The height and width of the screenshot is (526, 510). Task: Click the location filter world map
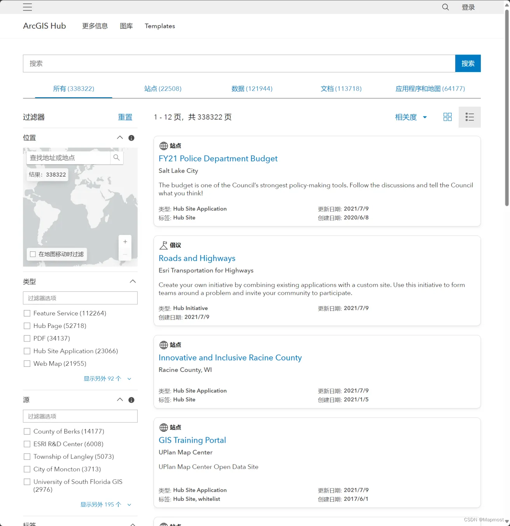(80, 207)
